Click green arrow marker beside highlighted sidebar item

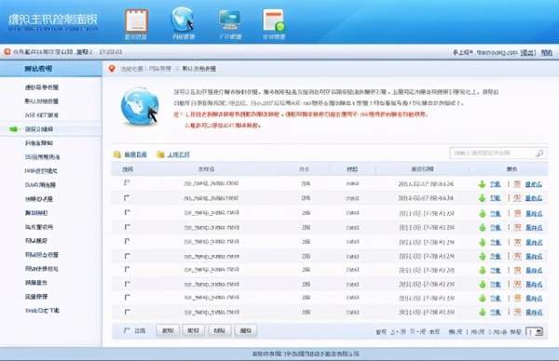tap(14, 129)
